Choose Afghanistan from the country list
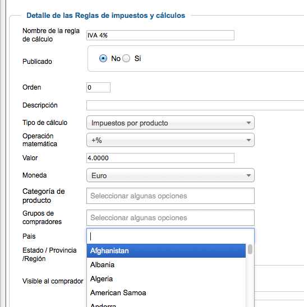This screenshot has width=304, height=307. (166, 251)
